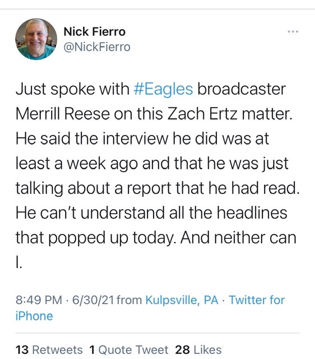
Task: Open the three-dot more options menu
Action: (293, 31)
